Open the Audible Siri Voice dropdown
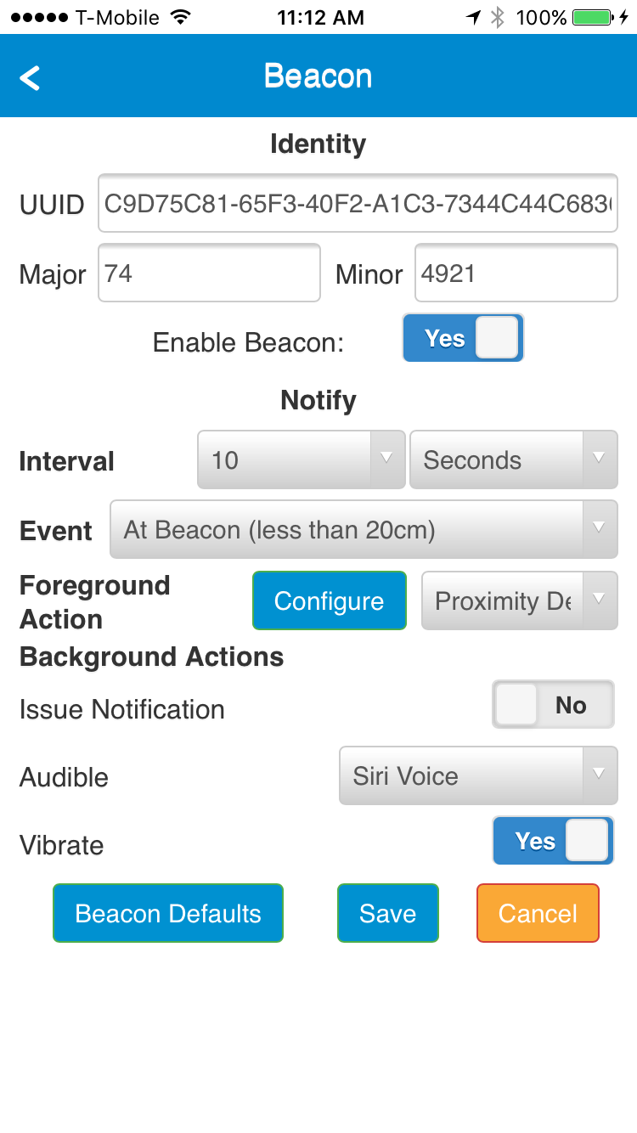The height and width of the screenshot is (1133, 637). pos(478,775)
